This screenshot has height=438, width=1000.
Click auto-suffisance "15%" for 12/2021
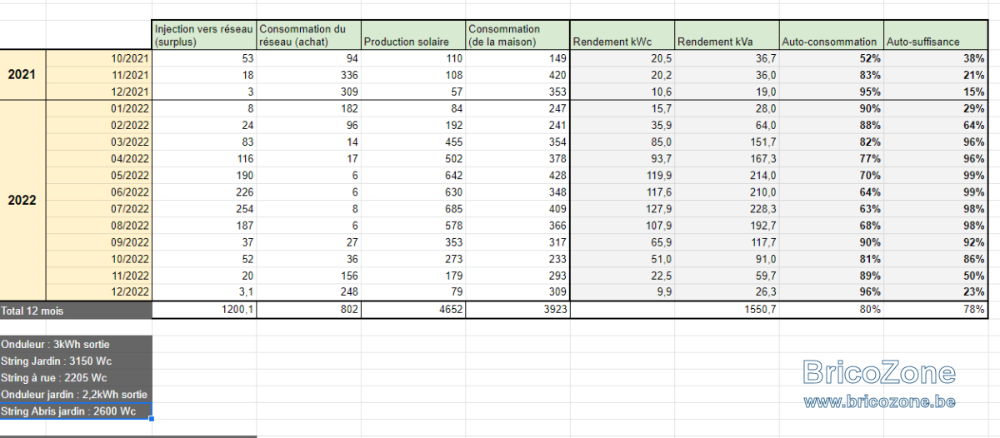(x=935, y=92)
